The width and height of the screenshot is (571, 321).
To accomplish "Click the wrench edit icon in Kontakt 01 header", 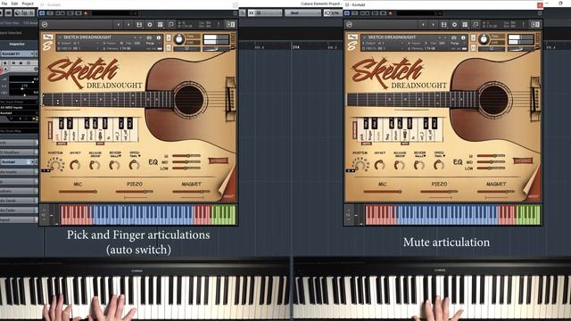I will coord(47,37).
